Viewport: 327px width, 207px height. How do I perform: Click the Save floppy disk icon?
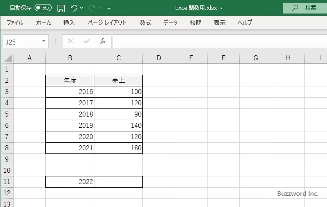(61, 8)
